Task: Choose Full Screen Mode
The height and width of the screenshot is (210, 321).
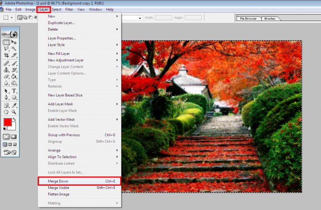Action: pyautogui.click(x=15, y=145)
